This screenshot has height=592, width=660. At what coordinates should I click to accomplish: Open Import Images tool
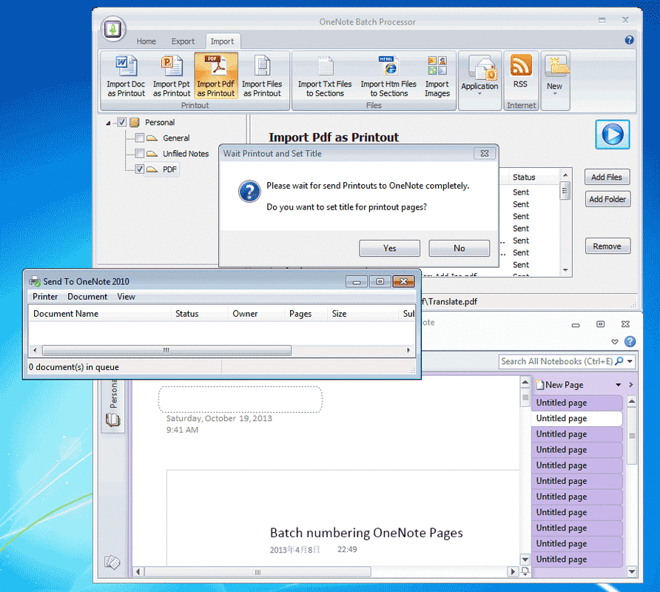(x=437, y=76)
